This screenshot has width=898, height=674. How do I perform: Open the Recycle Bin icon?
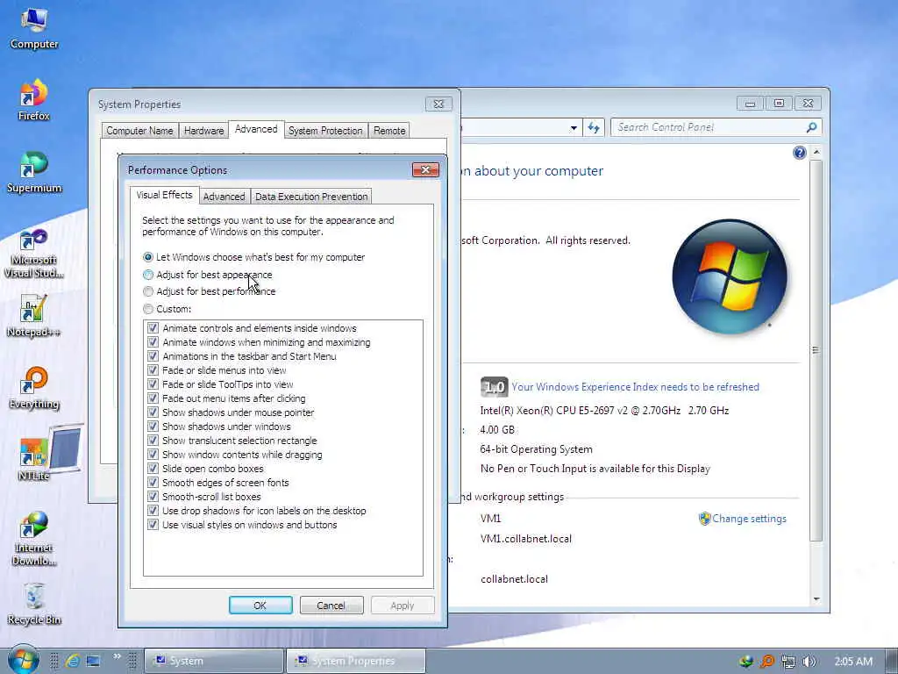[34, 604]
